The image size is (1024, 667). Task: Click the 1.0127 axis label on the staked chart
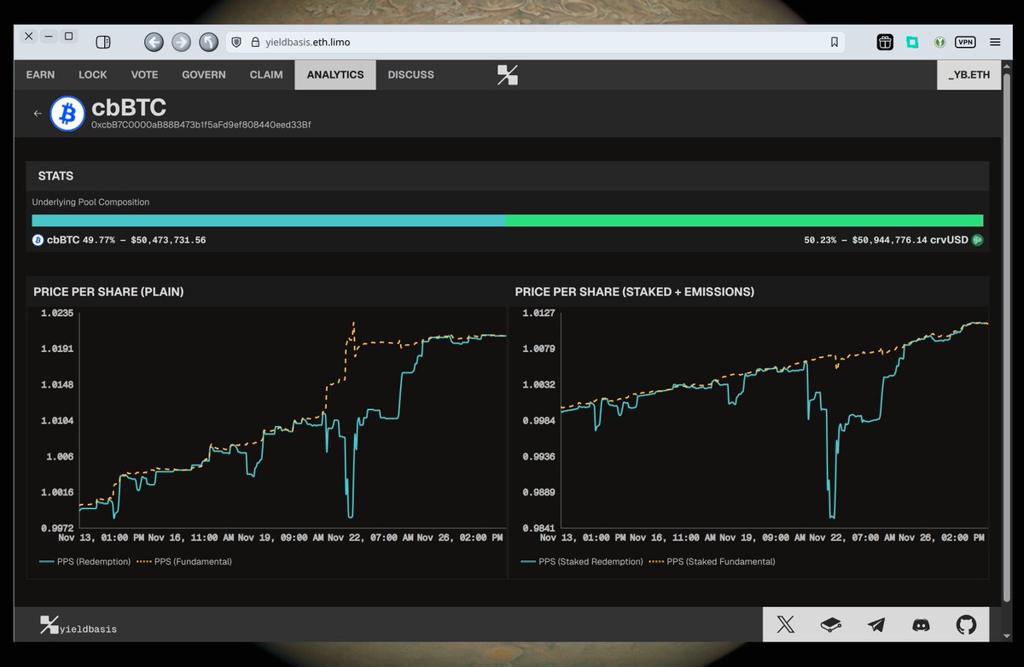tap(539, 313)
